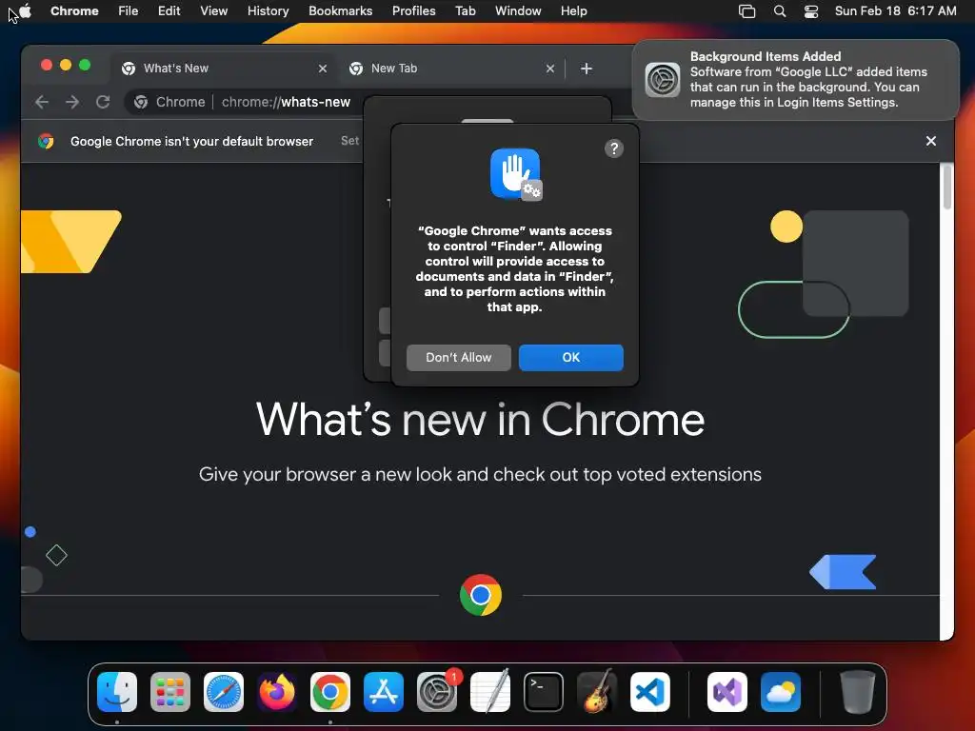Image resolution: width=975 pixels, height=731 pixels.
Task: Open the Help menu
Action: pos(573,11)
